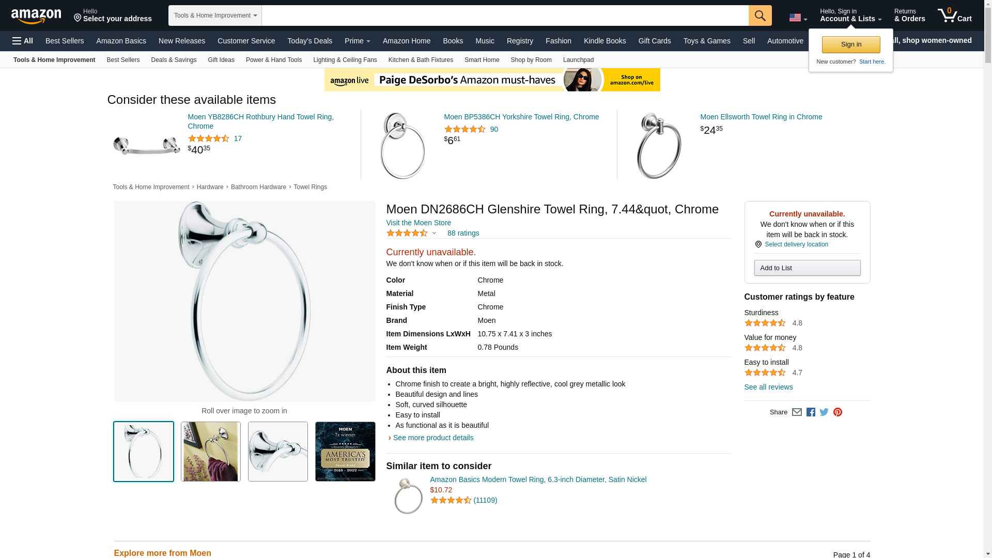
Task: Click the search magnifier button
Action: pyautogui.click(x=760, y=16)
